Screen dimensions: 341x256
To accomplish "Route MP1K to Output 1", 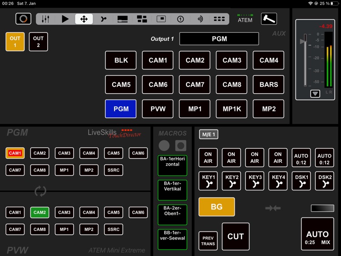I will point(231,109).
